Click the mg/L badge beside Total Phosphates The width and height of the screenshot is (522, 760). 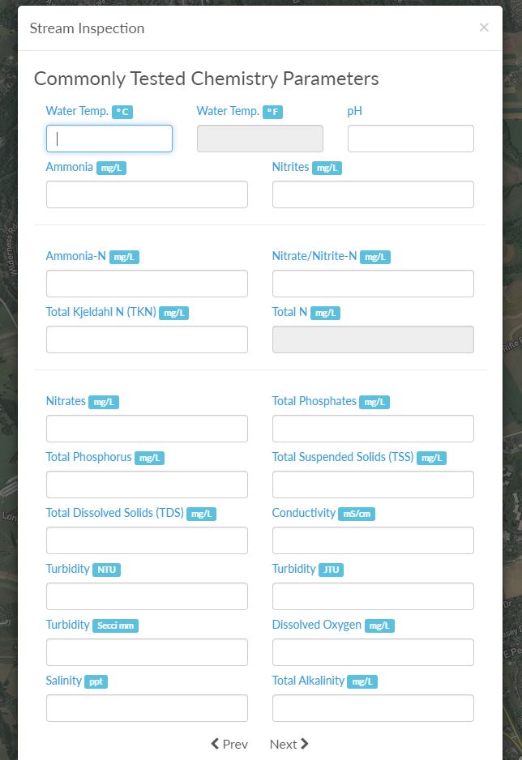(x=374, y=403)
